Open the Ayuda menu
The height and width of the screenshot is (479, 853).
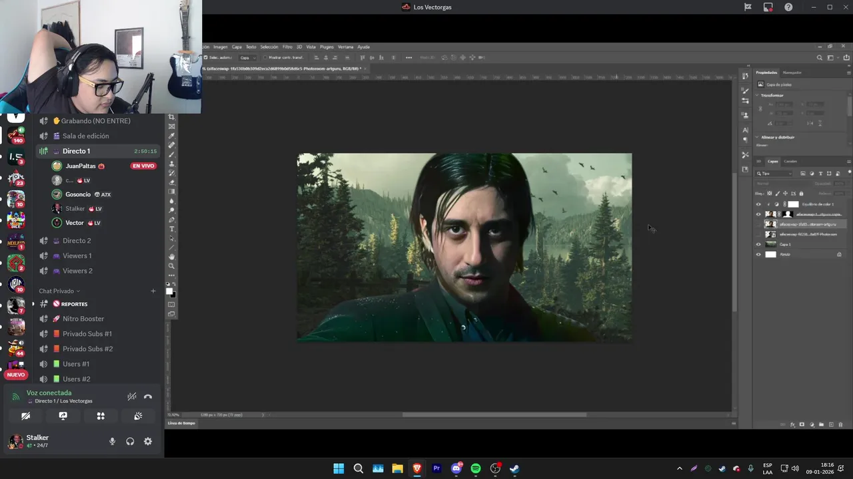coord(363,47)
